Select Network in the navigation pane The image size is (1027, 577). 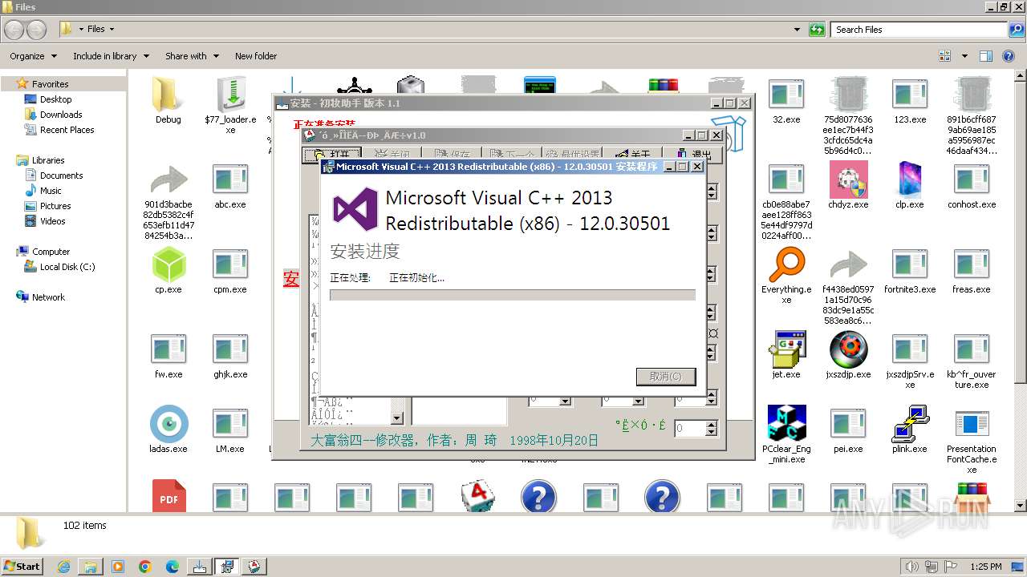(x=48, y=297)
